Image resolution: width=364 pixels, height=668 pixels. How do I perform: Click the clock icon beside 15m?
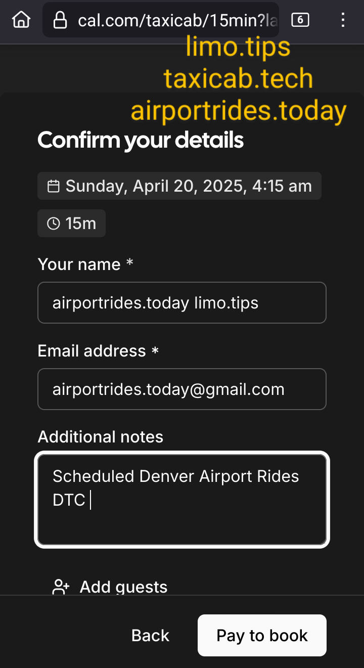[x=53, y=224]
